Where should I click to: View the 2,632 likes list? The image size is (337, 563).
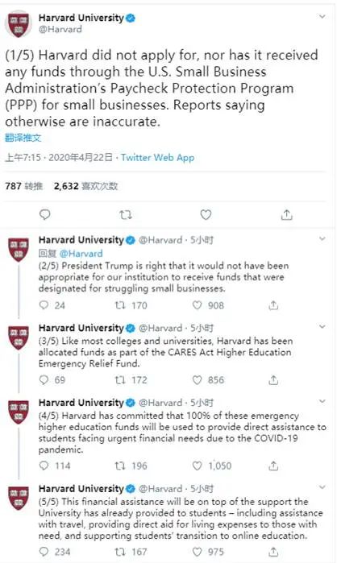pos(86,186)
